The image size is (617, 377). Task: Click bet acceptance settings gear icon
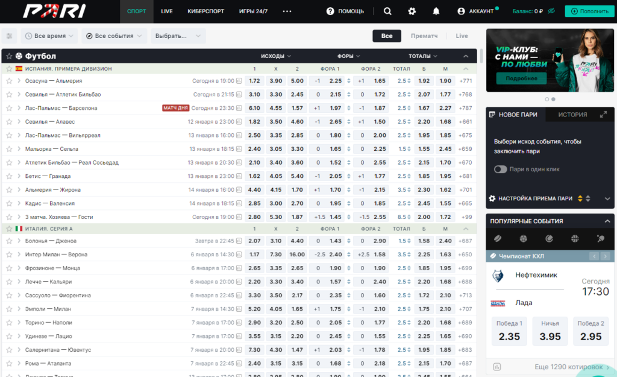[x=492, y=198]
